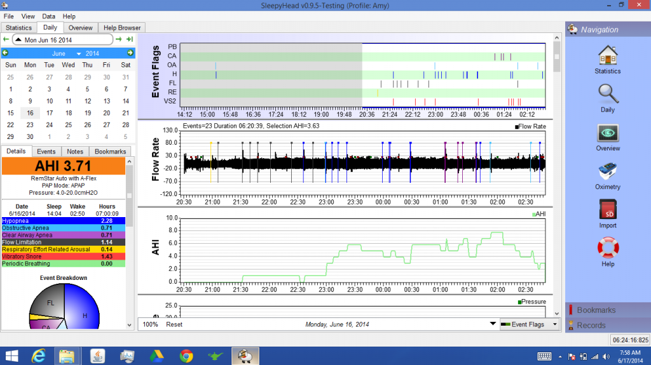
Task: Click the AHI 3.71 orange banner
Action: pos(64,166)
